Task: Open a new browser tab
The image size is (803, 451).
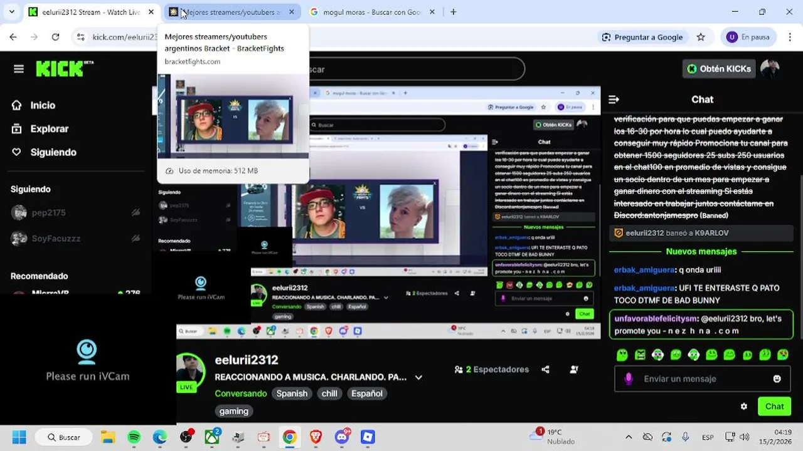Action: (x=453, y=12)
